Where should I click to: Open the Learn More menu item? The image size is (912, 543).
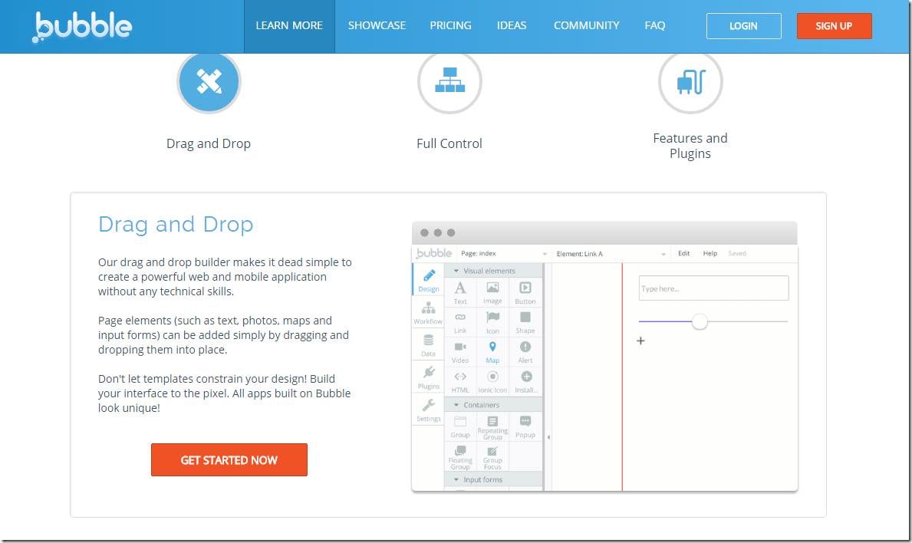[x=289, y=26]
